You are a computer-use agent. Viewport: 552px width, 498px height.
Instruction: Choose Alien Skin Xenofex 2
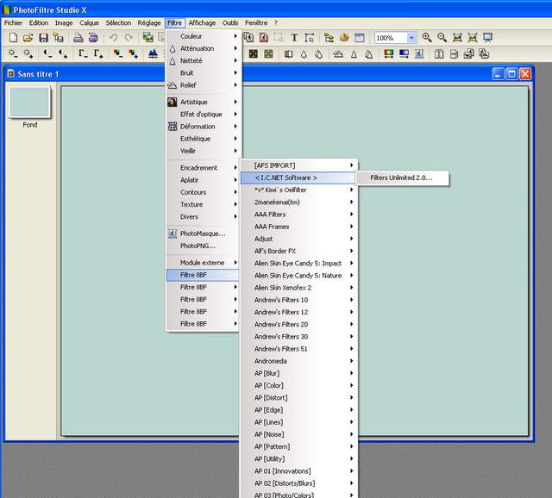coord(298,288)
